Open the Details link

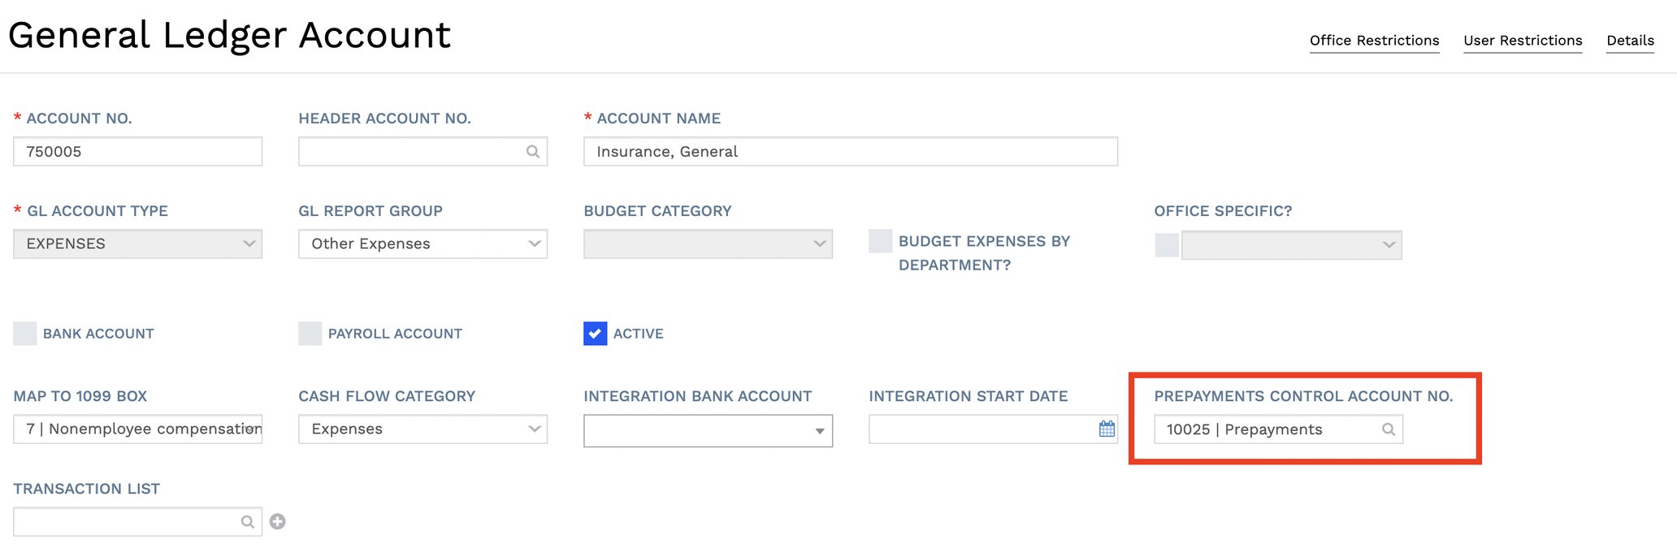coord(1630,41)
